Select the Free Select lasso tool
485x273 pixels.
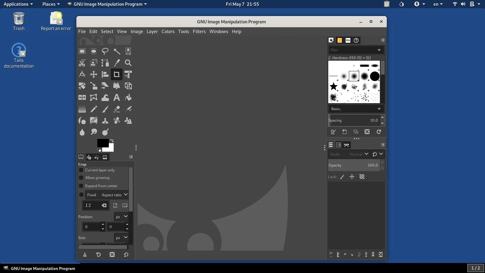tap(105, 51)
